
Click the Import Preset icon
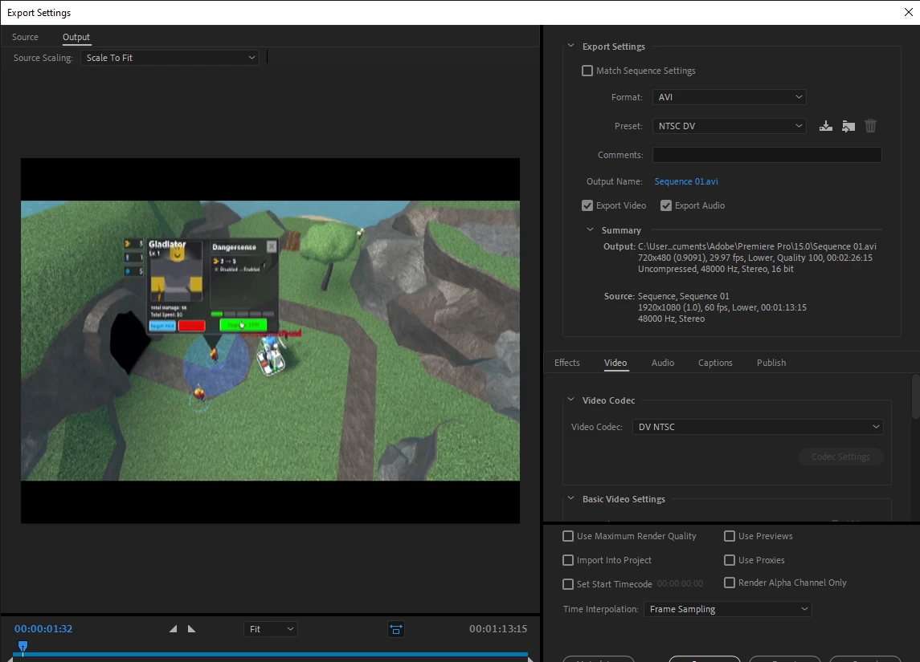[x=848, y=126]
